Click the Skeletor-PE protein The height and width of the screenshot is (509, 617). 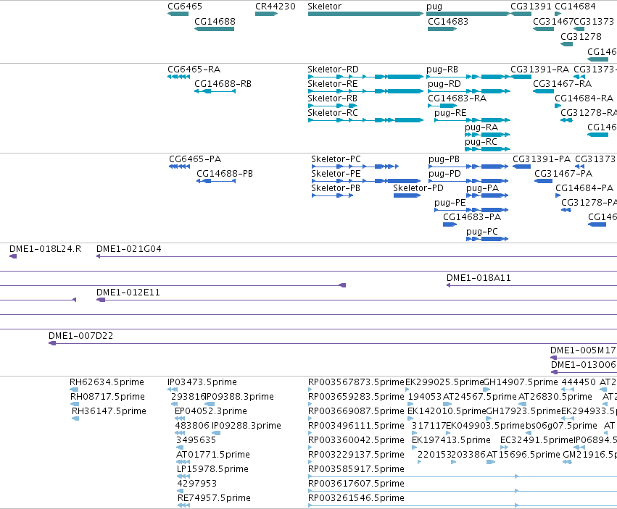tap(366, 181)
